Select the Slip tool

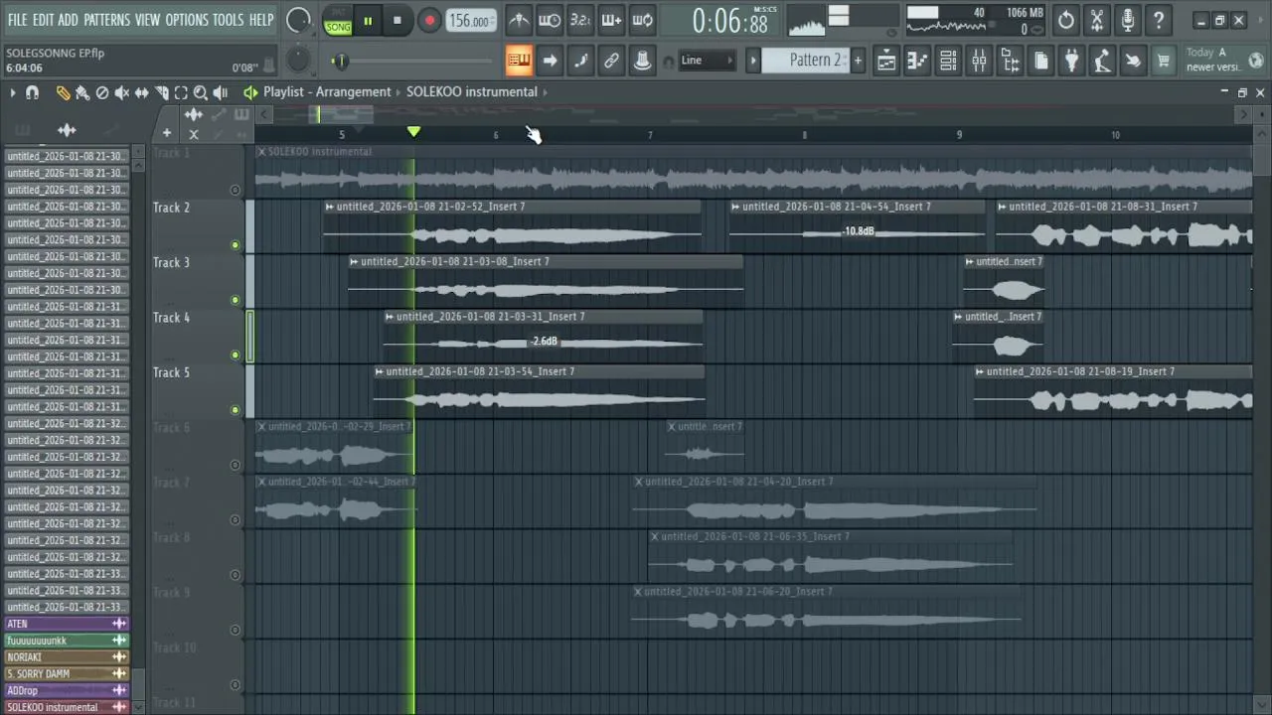pos(141,92)
